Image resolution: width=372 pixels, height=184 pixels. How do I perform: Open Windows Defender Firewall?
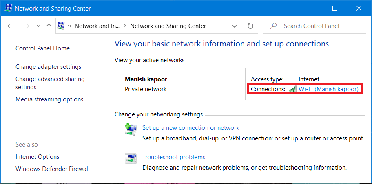[52, 169]
